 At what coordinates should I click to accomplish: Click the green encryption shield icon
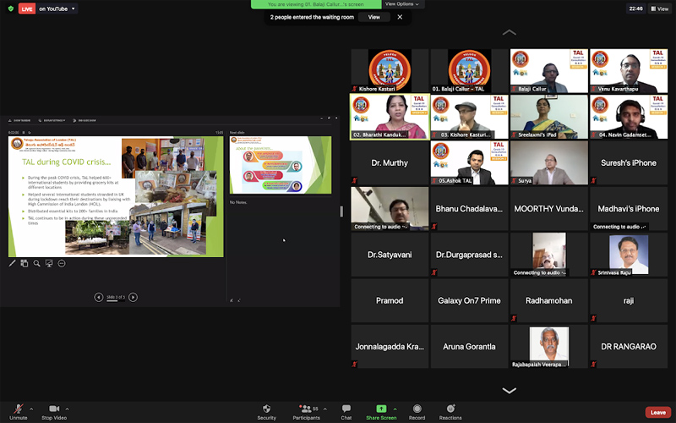11,8
